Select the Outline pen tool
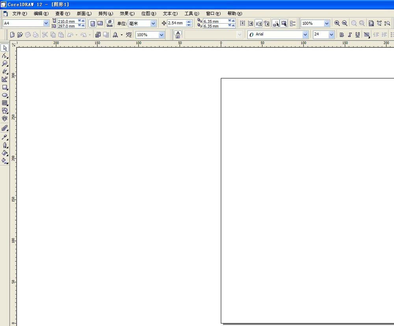This screenshot has width=394, height=326. point(5,145)
